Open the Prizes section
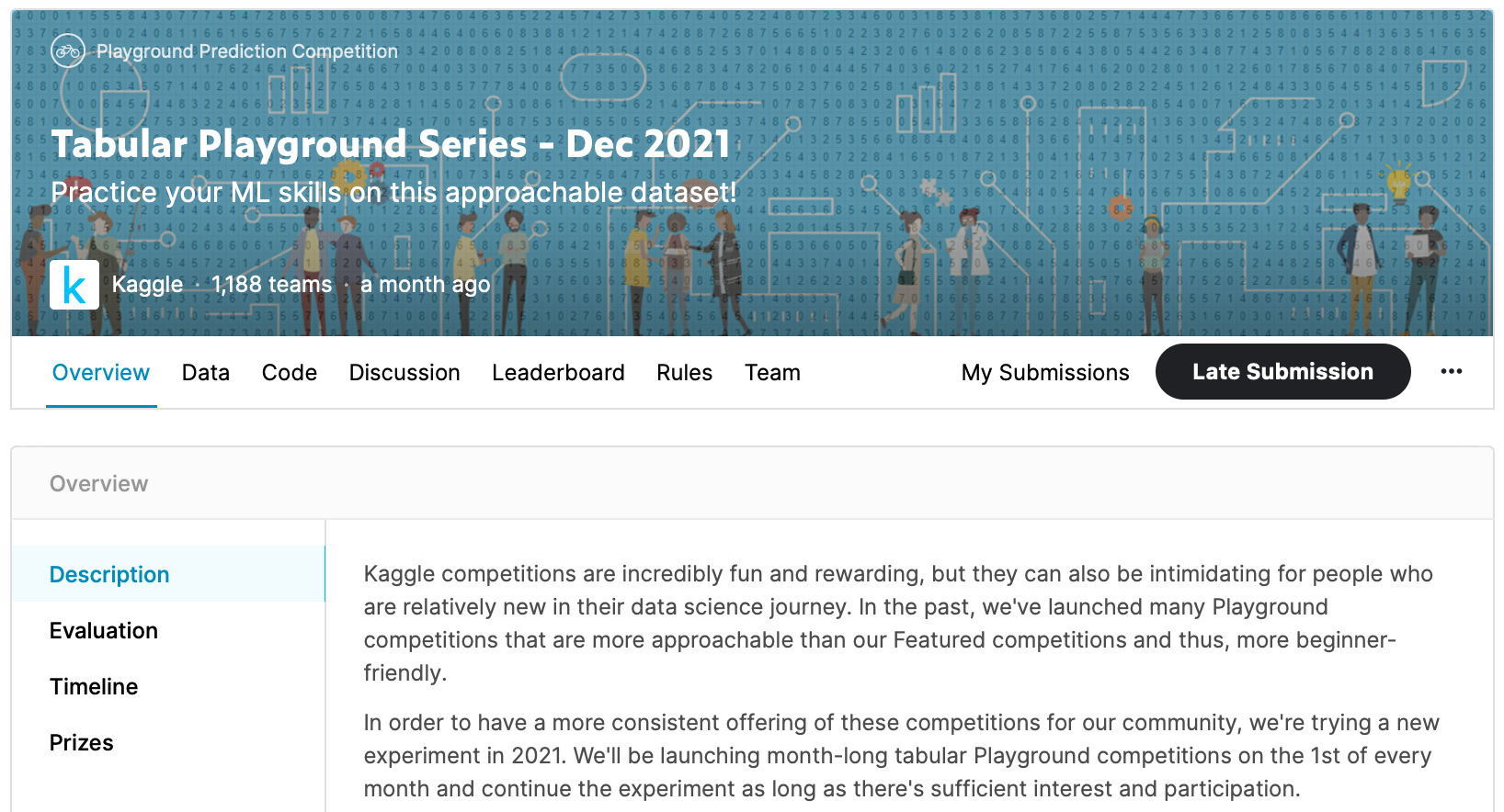This screenshot has width=1504, height=812. point(81,742)
